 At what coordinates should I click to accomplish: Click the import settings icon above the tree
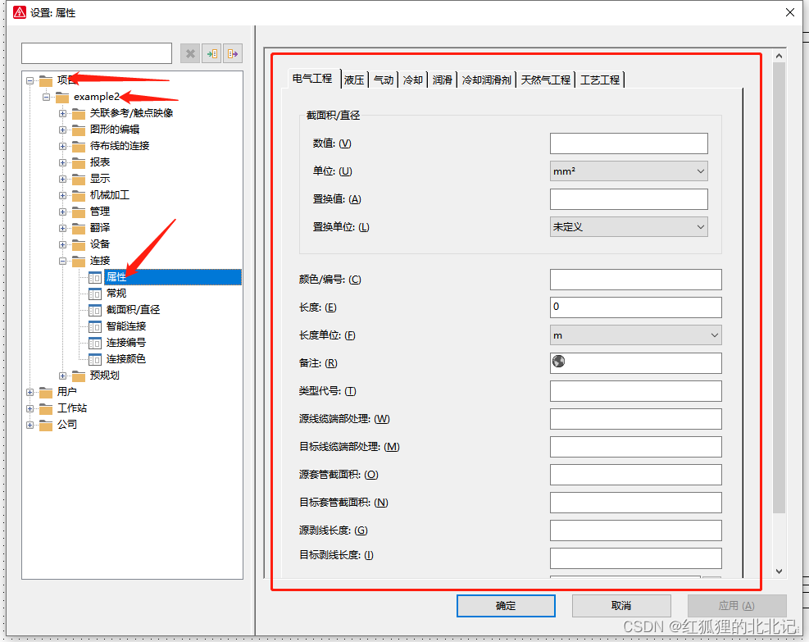[211, 53]
